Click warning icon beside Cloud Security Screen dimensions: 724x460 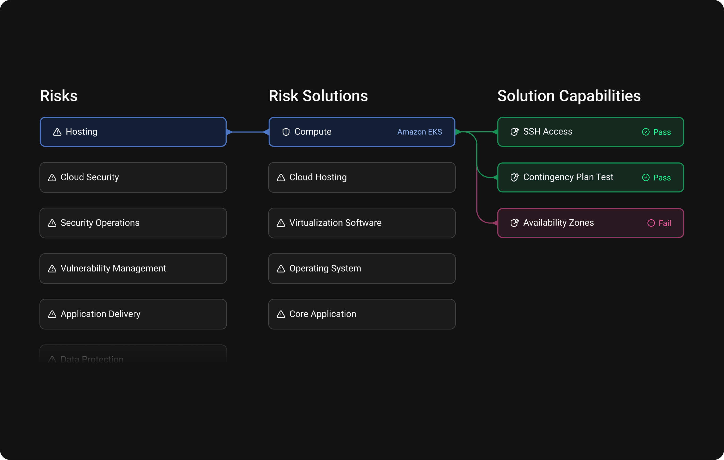click(x=52, y=178)
